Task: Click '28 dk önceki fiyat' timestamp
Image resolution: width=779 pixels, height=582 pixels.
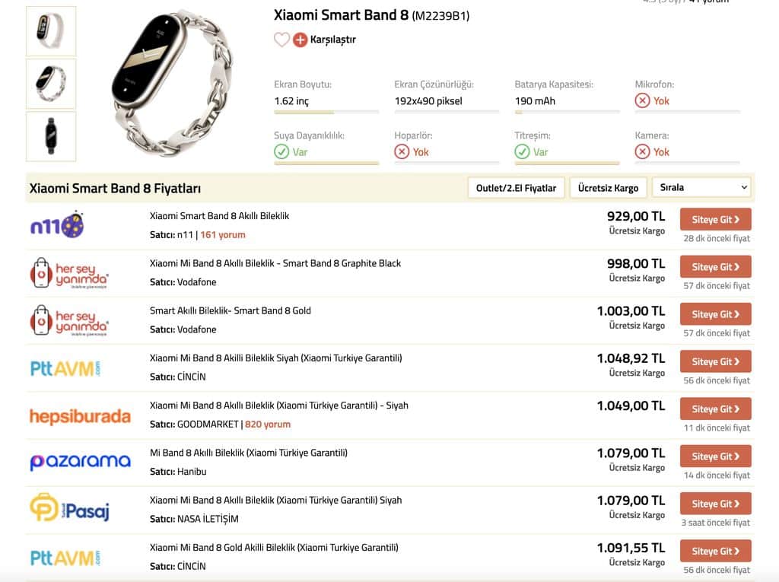Action: pos(717,238)
